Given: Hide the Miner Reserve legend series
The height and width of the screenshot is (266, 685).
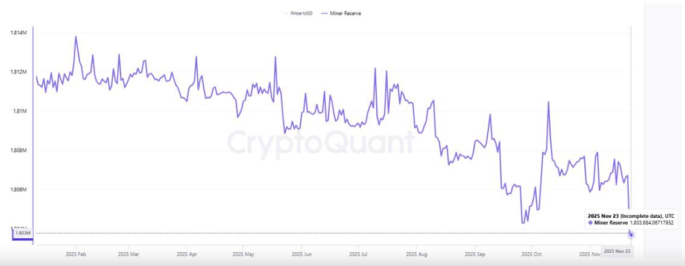Looking at the screenshot, I should tap(345, 13).
